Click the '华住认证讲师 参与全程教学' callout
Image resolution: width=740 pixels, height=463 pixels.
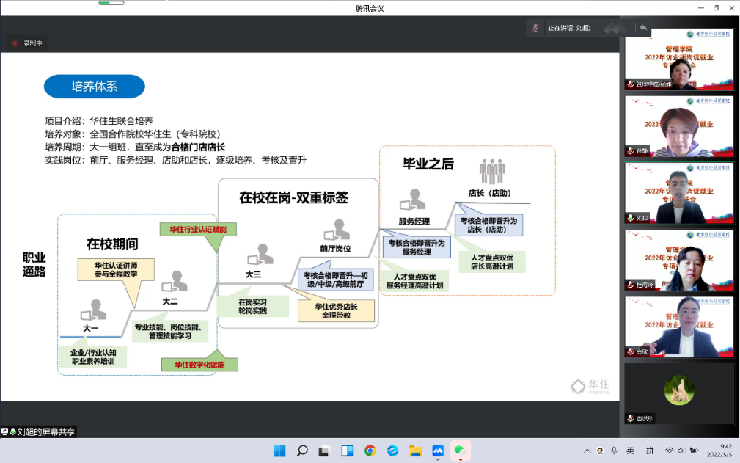116,269
